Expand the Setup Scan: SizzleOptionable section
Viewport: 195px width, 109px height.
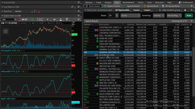point(85,10)
